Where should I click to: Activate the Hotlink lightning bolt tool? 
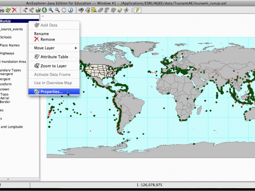click(137, 10)
